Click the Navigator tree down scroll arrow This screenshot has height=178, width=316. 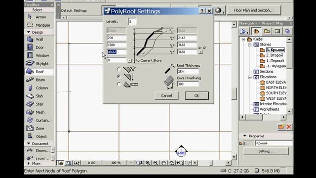pos(289,111)
